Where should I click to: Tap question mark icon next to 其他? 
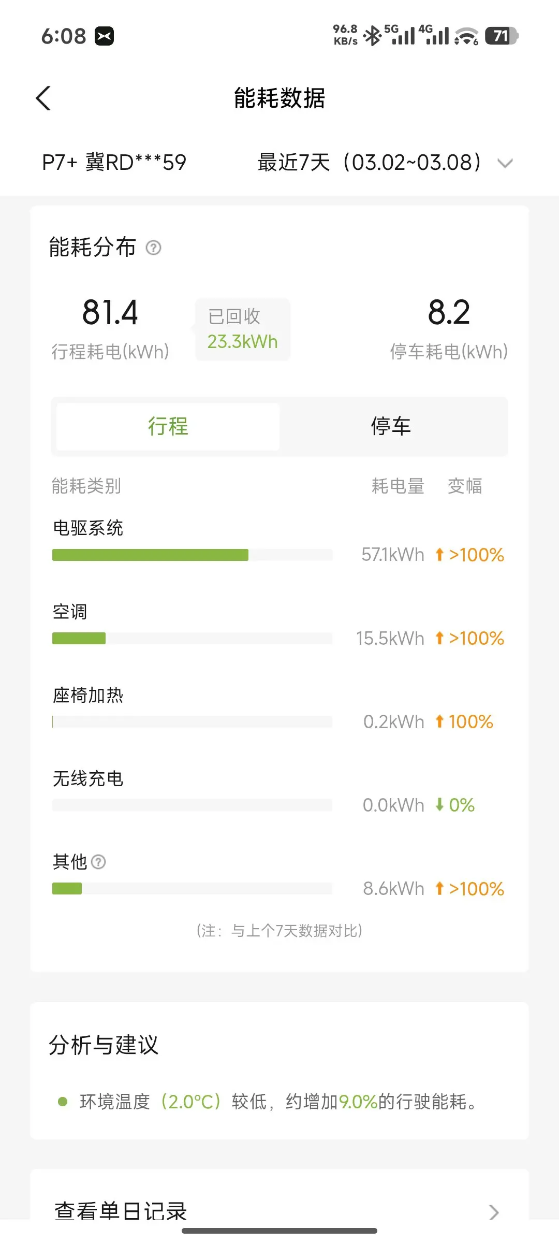coord(98,862)
